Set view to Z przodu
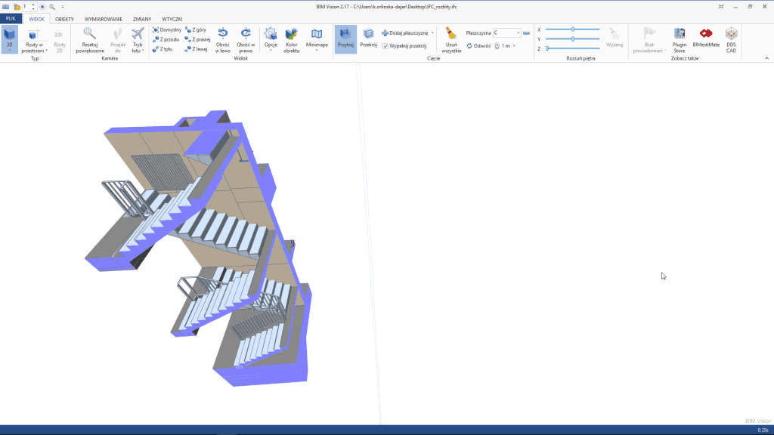This screenshot has height=435, width=774. coord(166,39)
